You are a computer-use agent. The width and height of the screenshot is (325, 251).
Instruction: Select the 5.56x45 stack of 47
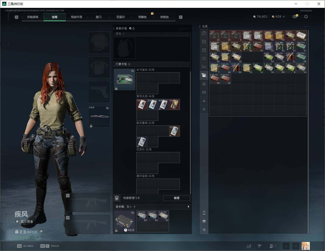(258, 47)
